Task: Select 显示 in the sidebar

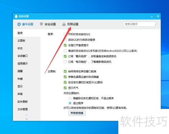Action: point(27,87)
